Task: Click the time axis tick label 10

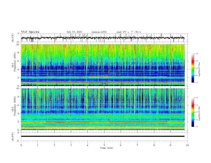Action: pyautogui.click(x=187, y=145)
